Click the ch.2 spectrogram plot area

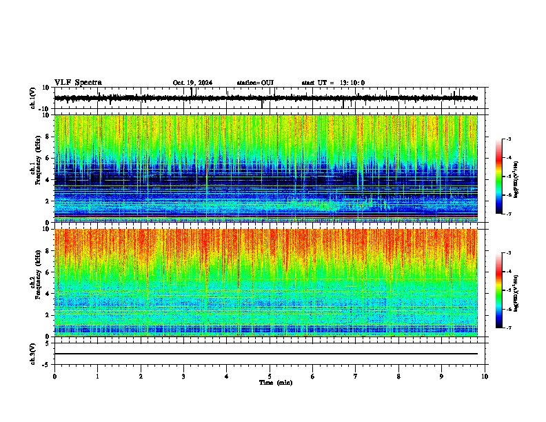266,283
